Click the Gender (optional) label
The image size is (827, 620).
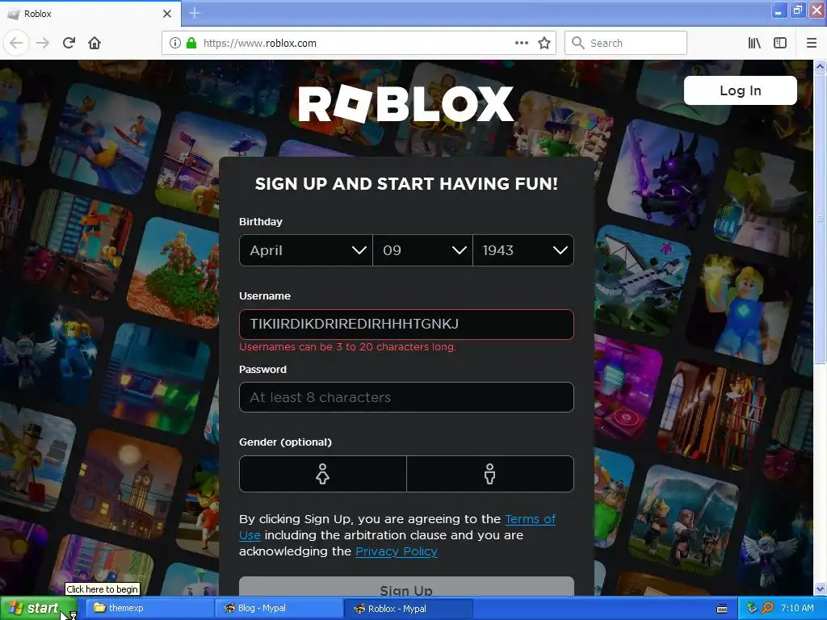tap(285, 442)
